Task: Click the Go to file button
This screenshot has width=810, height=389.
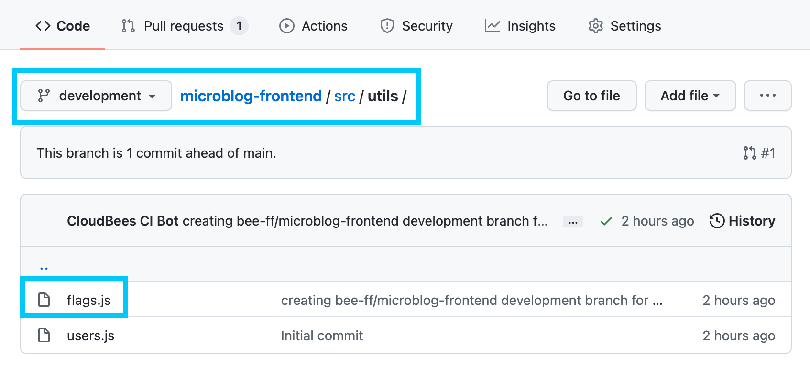Action: 591,96
